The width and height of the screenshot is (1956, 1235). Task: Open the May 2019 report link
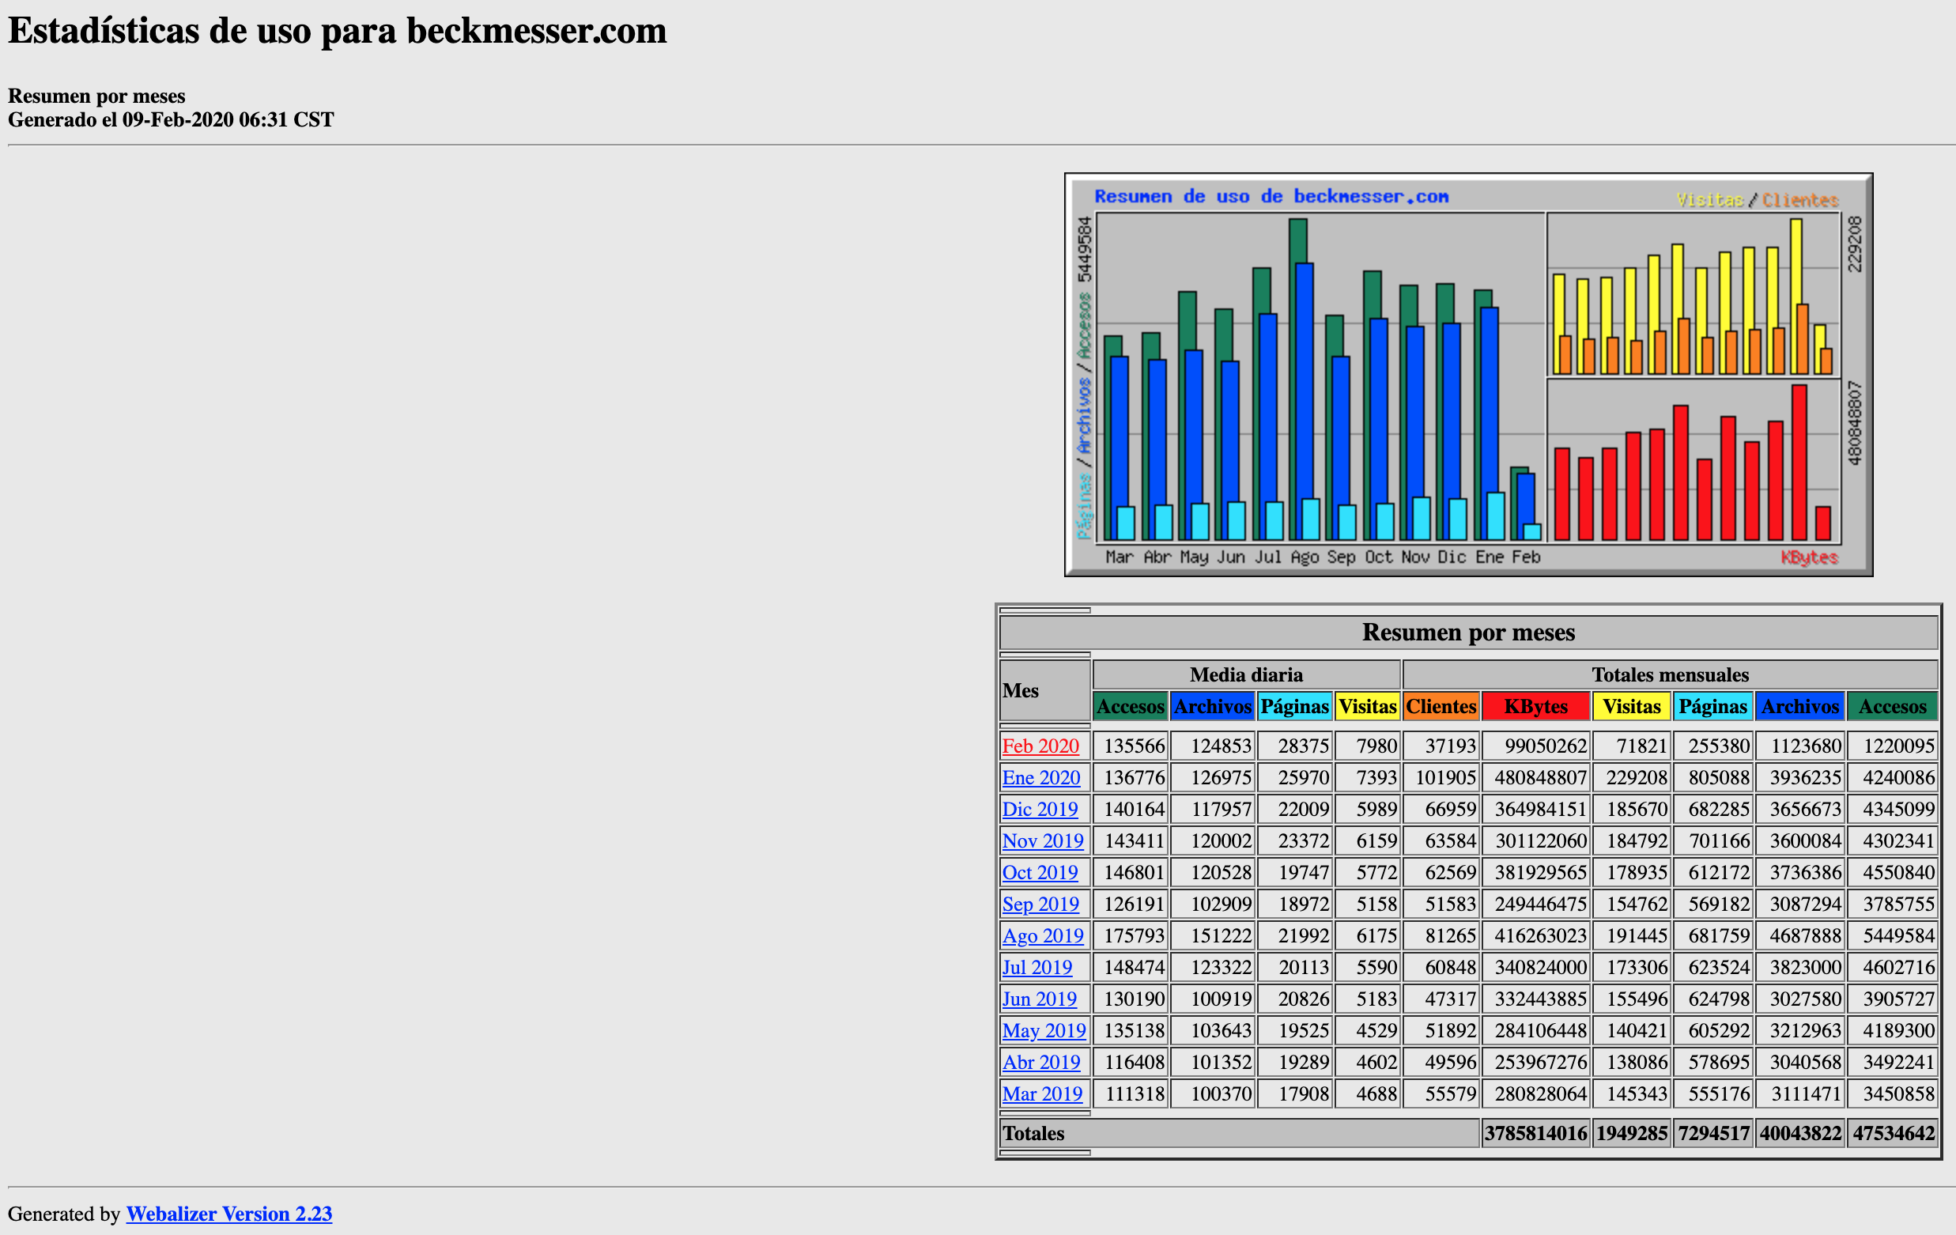(x=1044, y=1031)
